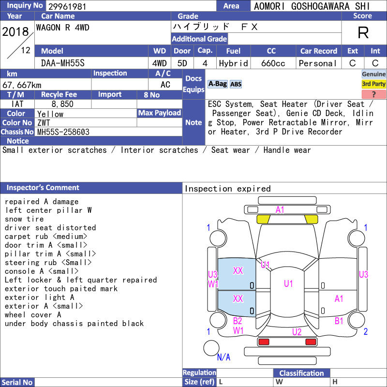Click the notice text 'Small exterior scratches'
Screen dimensions: 387x387
coord(55,150)
